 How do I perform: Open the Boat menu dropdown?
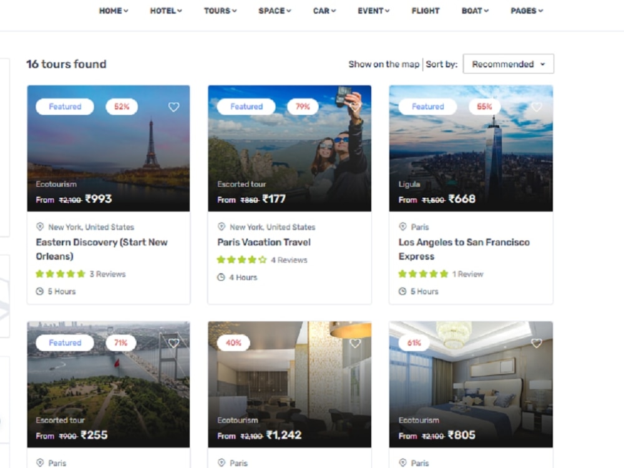[x=475, y=11]
